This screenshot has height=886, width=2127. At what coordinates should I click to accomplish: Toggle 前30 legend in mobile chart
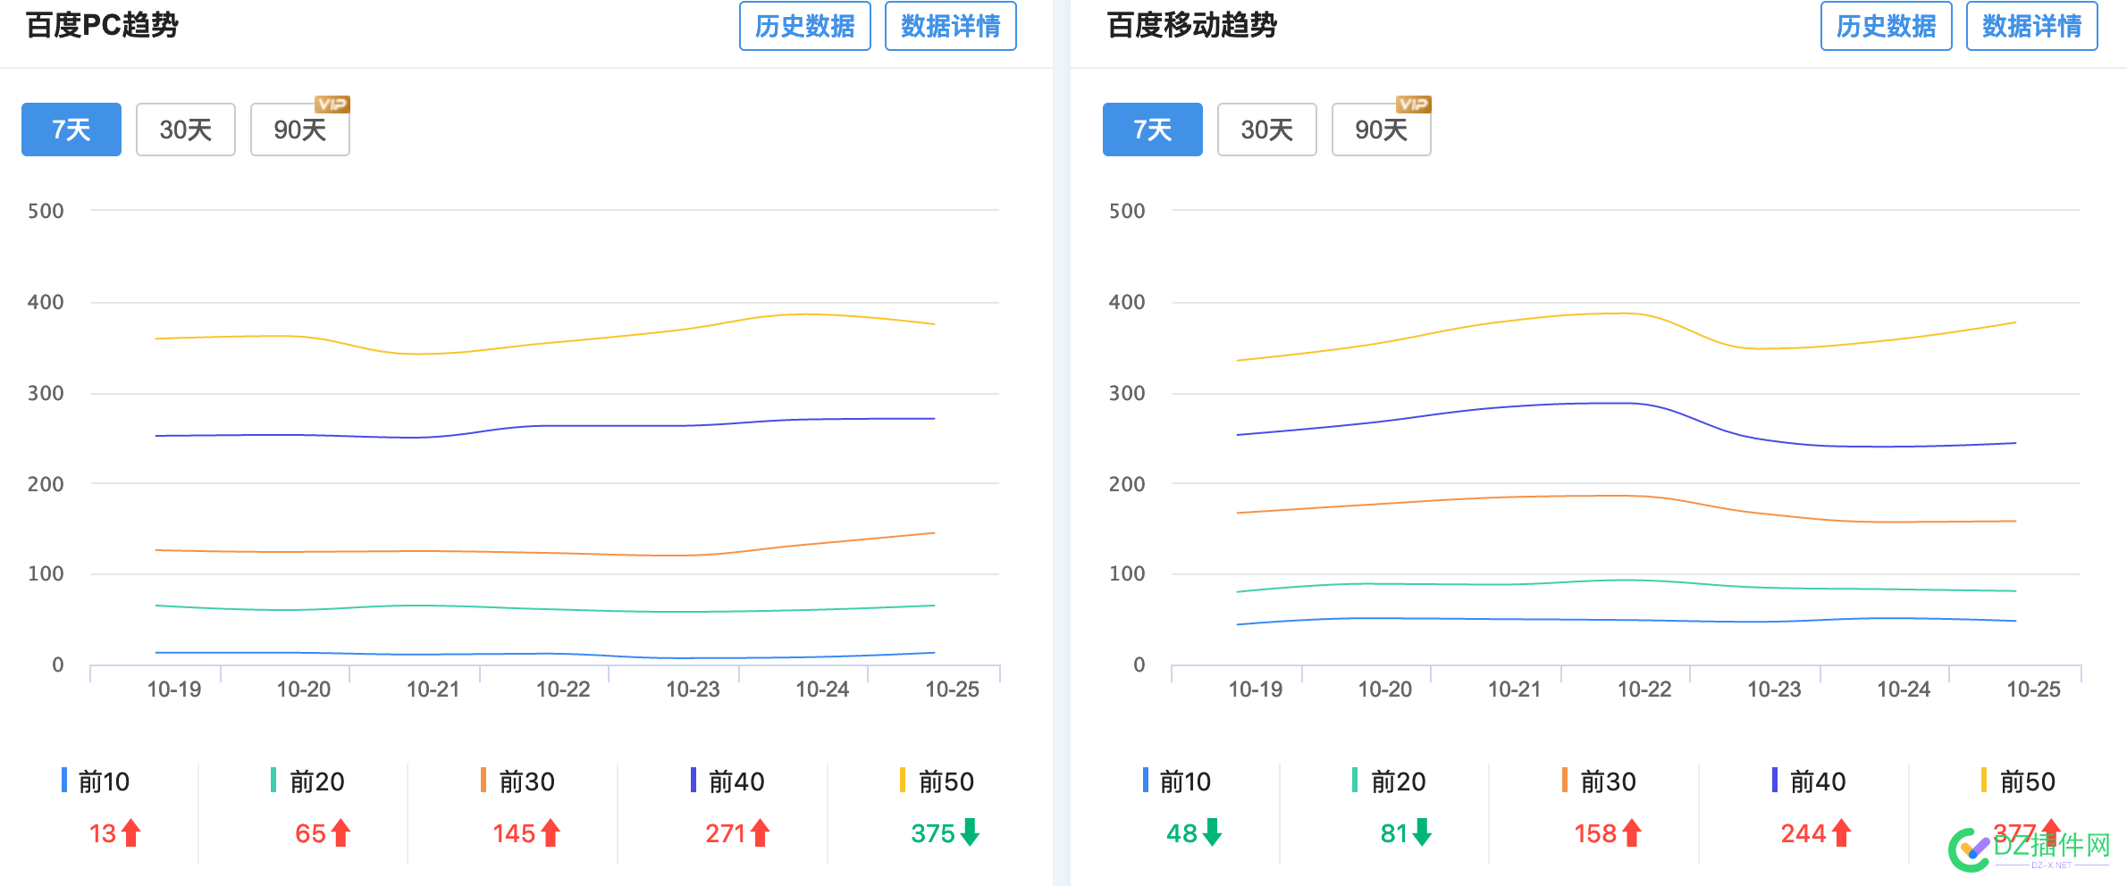pos(1599,782)
